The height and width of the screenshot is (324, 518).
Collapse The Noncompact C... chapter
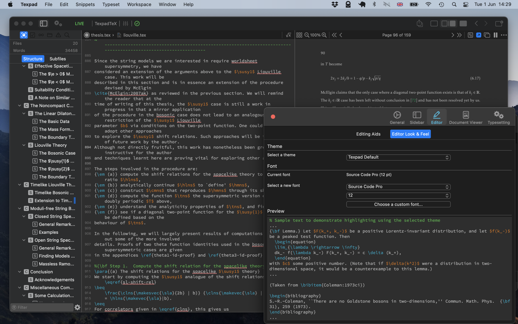click(x=19, y=106)
